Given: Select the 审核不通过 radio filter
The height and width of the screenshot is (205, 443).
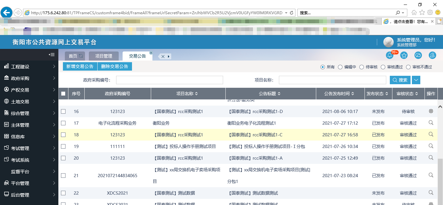Looking at the screenshot, I should point(408,67).
